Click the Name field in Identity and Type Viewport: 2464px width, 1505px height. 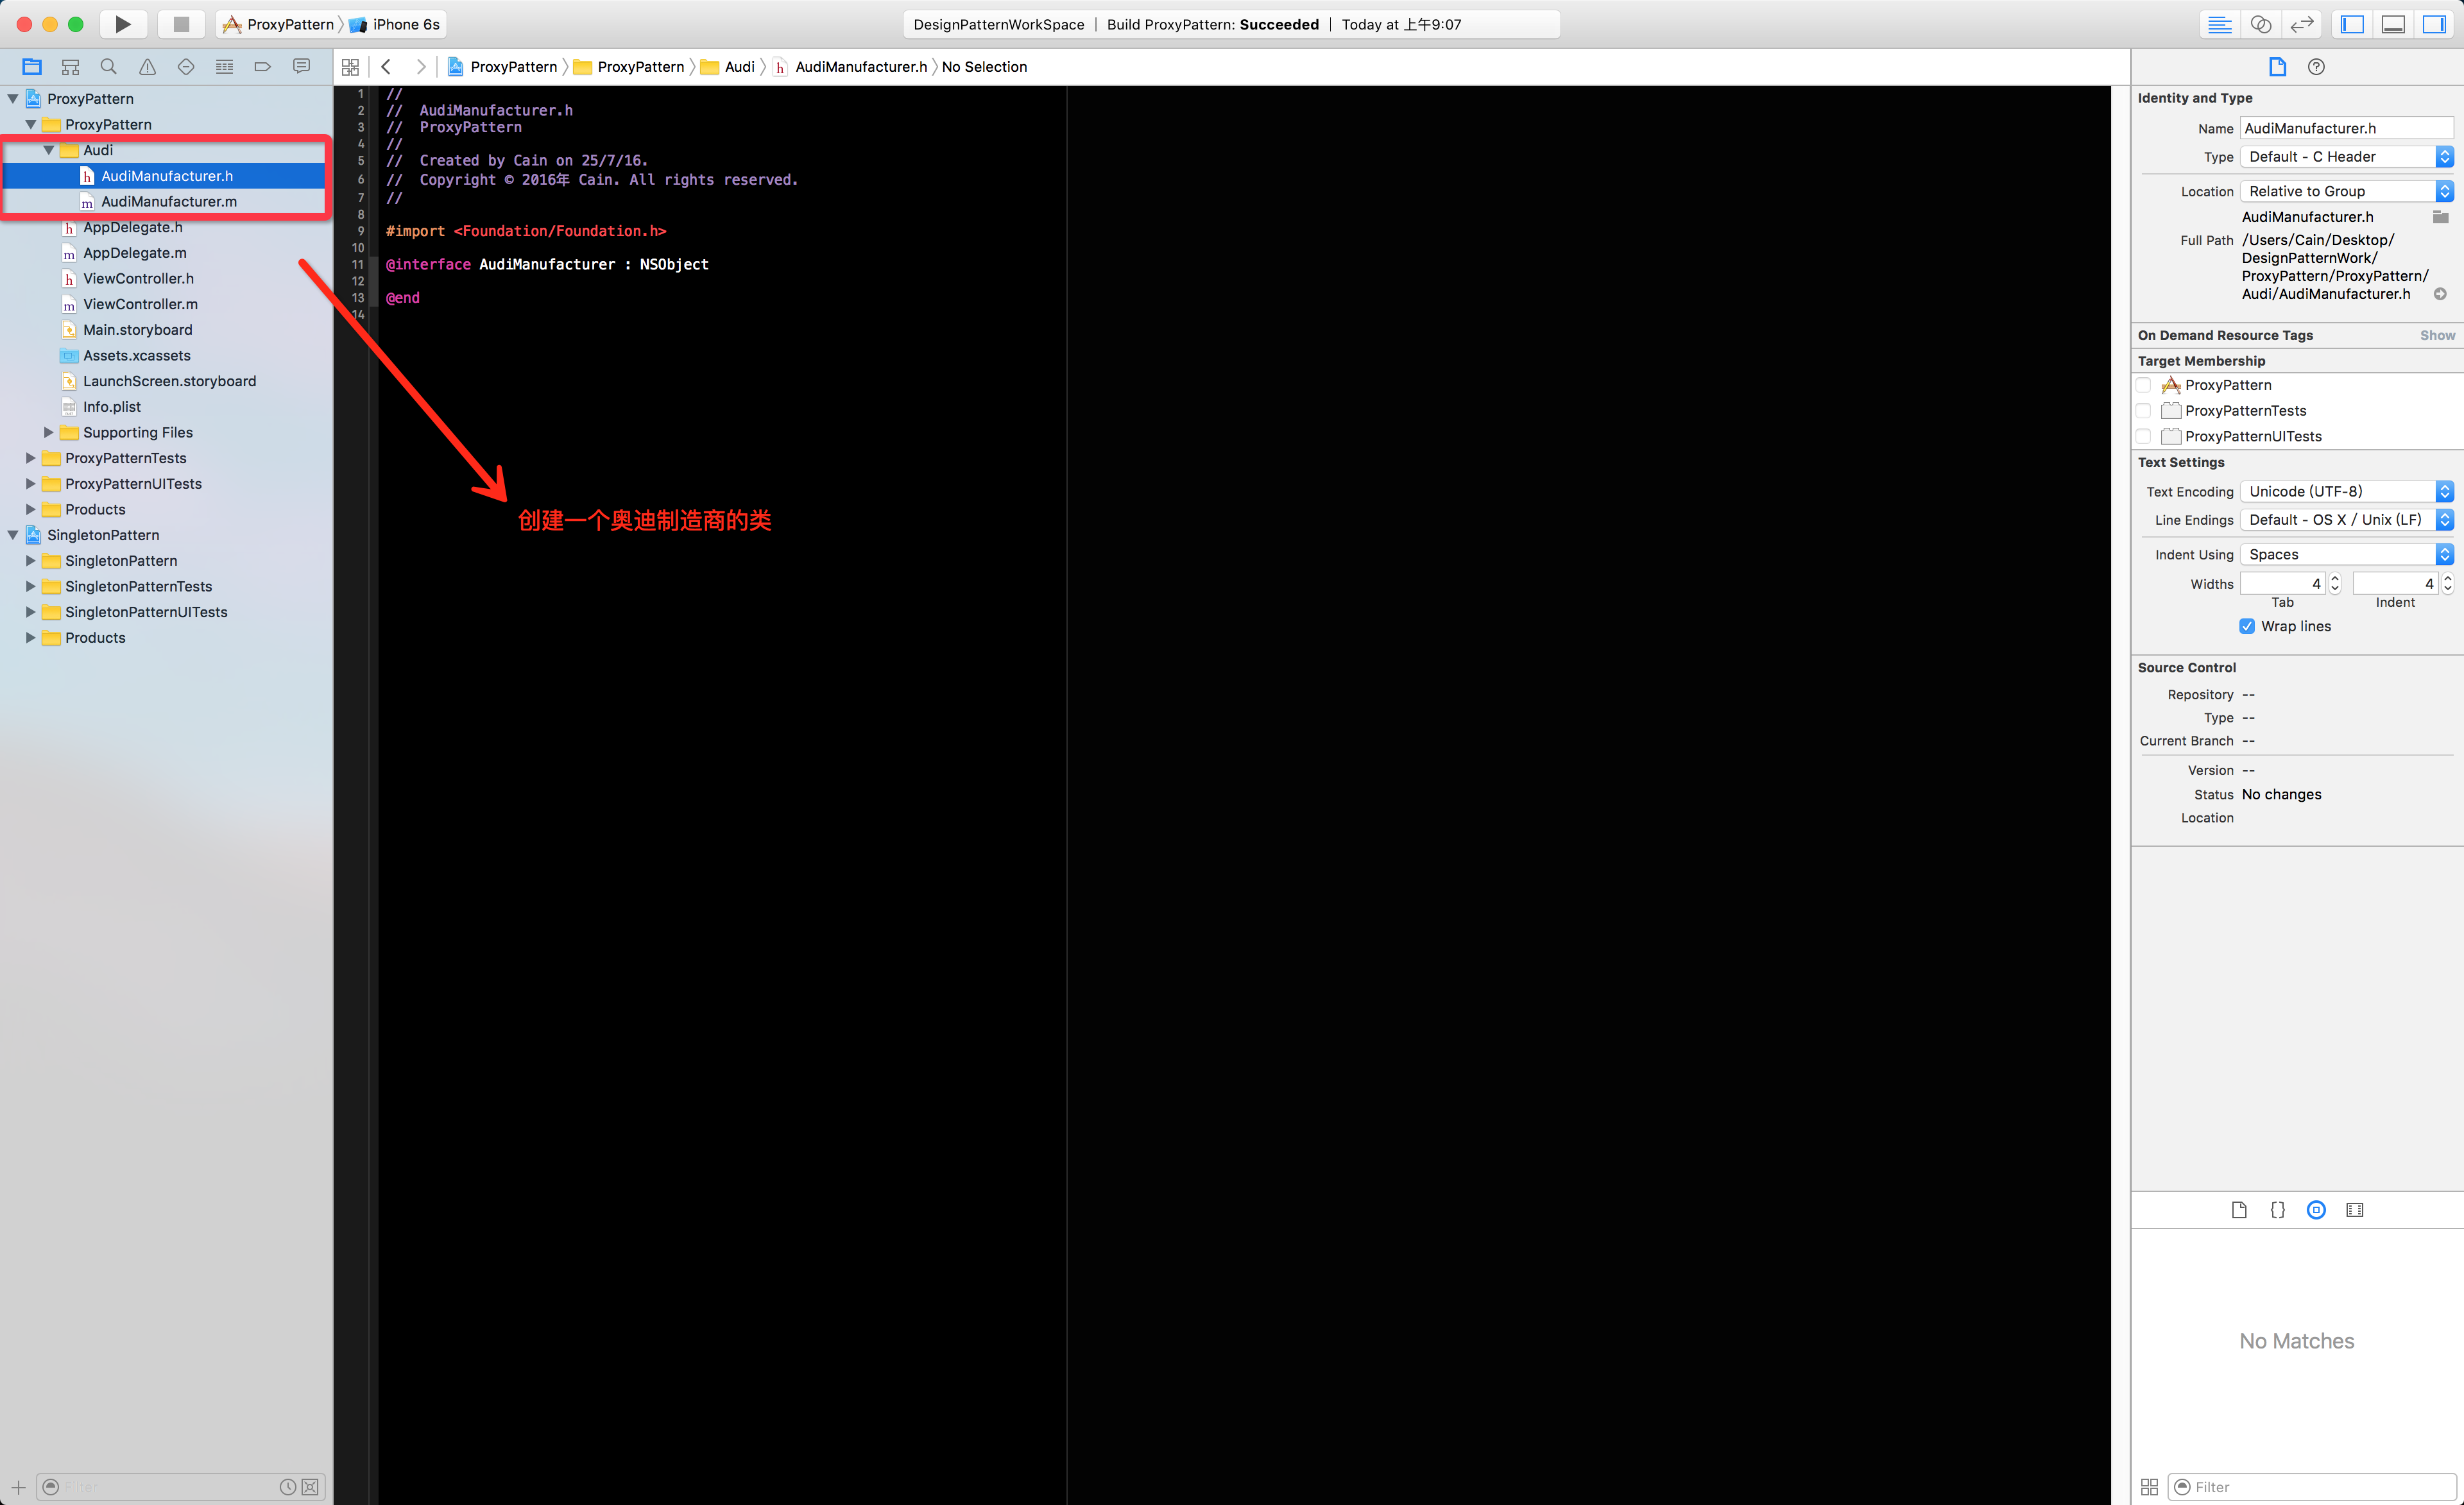pos(2345,128)
